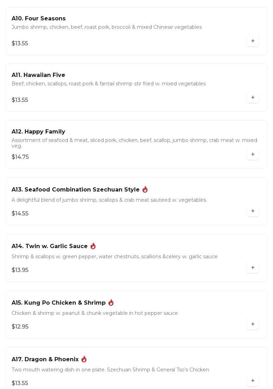Click flame icon beside Kung Po Chicken & Shrimp
Screen dimensions: 273x389
111,303
